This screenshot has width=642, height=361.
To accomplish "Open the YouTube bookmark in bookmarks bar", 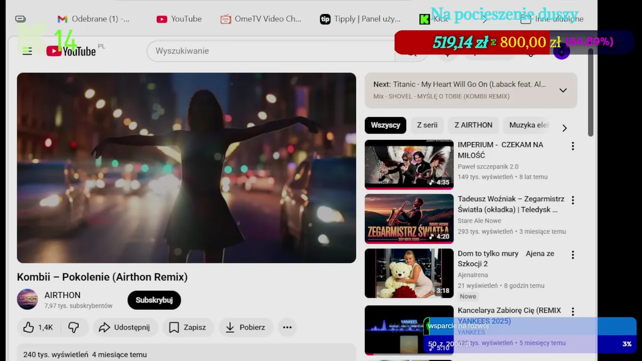I will tap(179, 19).
